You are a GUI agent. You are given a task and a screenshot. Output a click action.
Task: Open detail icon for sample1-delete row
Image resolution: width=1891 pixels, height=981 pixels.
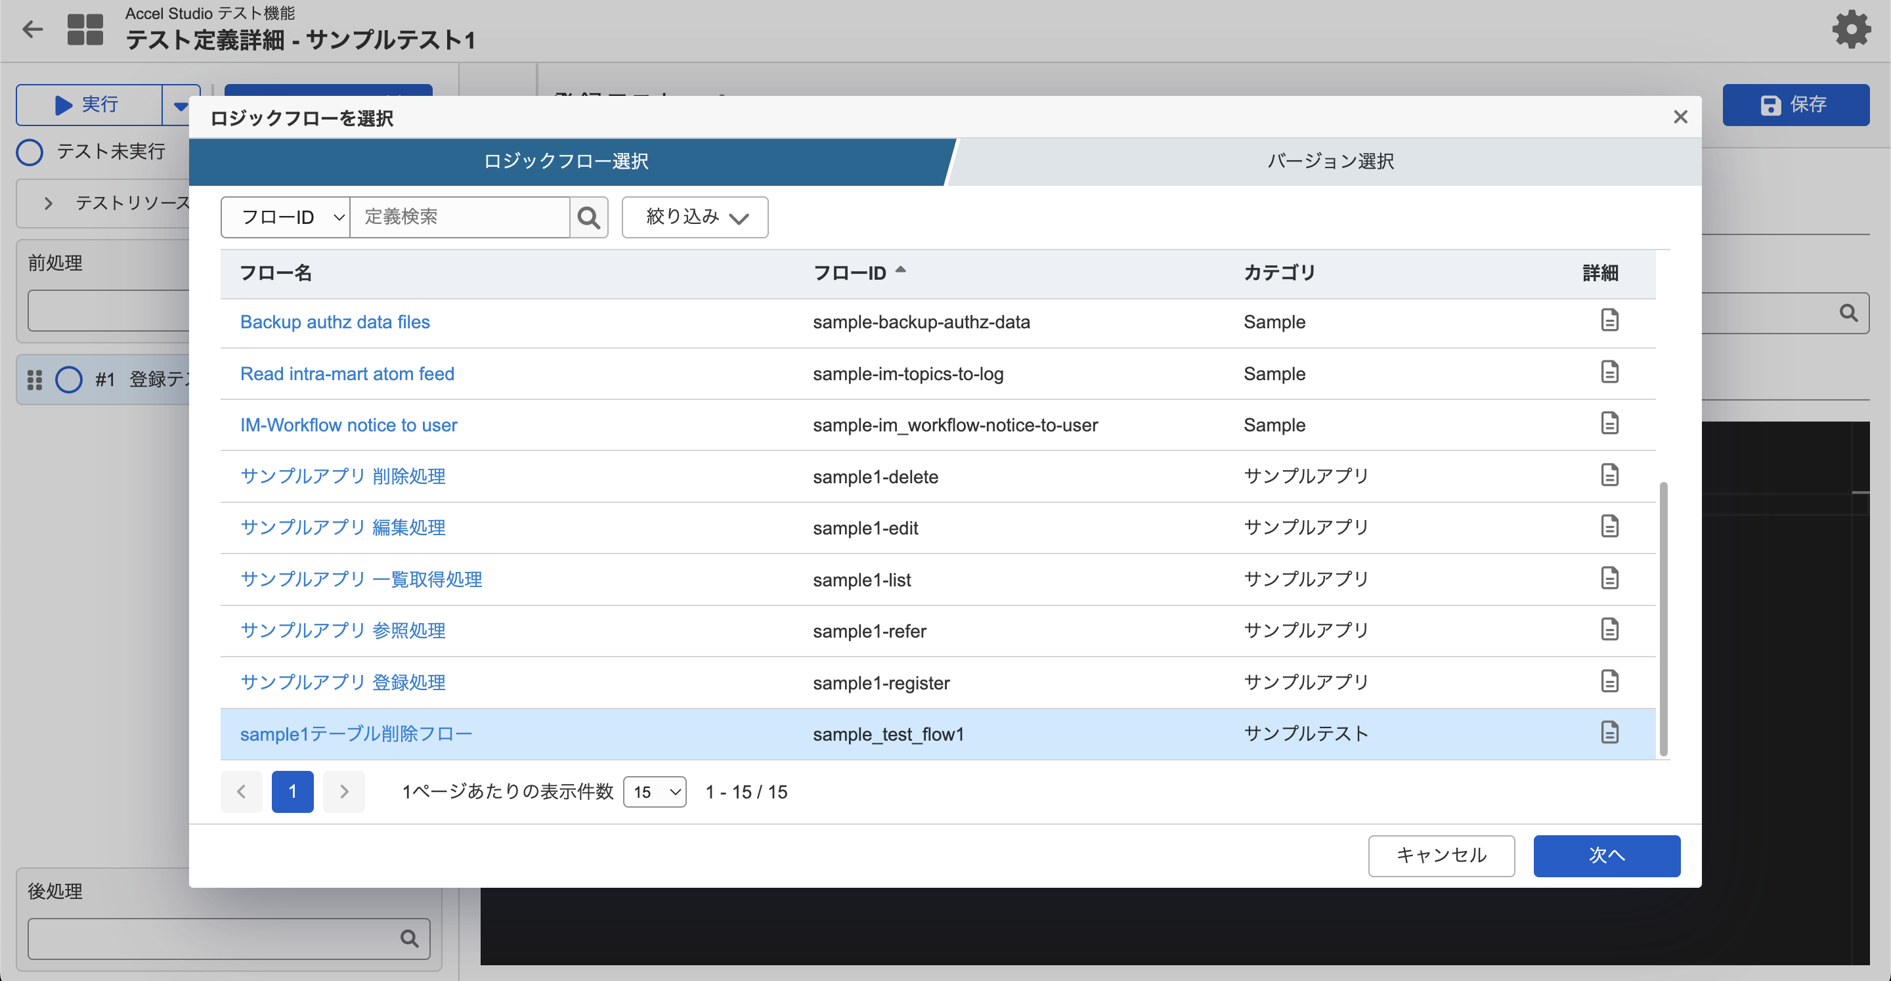point(1609,475)
